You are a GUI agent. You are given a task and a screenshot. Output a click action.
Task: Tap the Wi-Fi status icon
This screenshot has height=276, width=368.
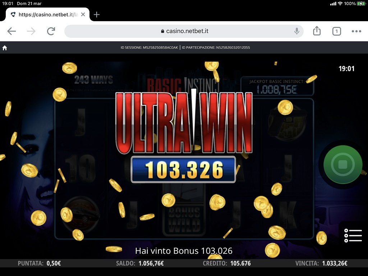tap(340, 4)
